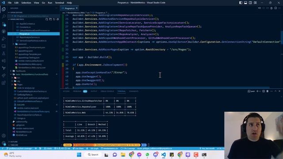Open RepoAnalysisService.cs file
The width and height of the screenshot is (283, 159).
point(30,37)
